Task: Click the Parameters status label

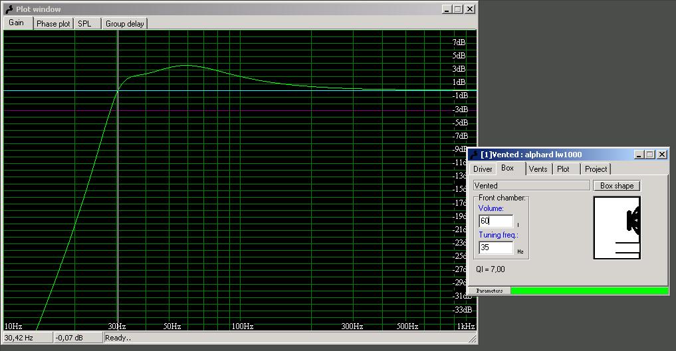Action: click(x=489, y=291)
